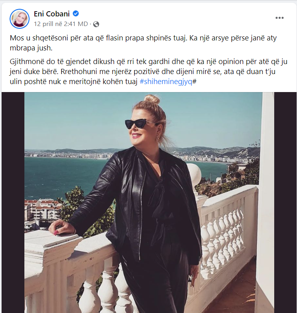This screenshot has height=313, width=297.
Task: Click the paragraph starting Gjithmonë do të gjendet
Action: (149, 72)
